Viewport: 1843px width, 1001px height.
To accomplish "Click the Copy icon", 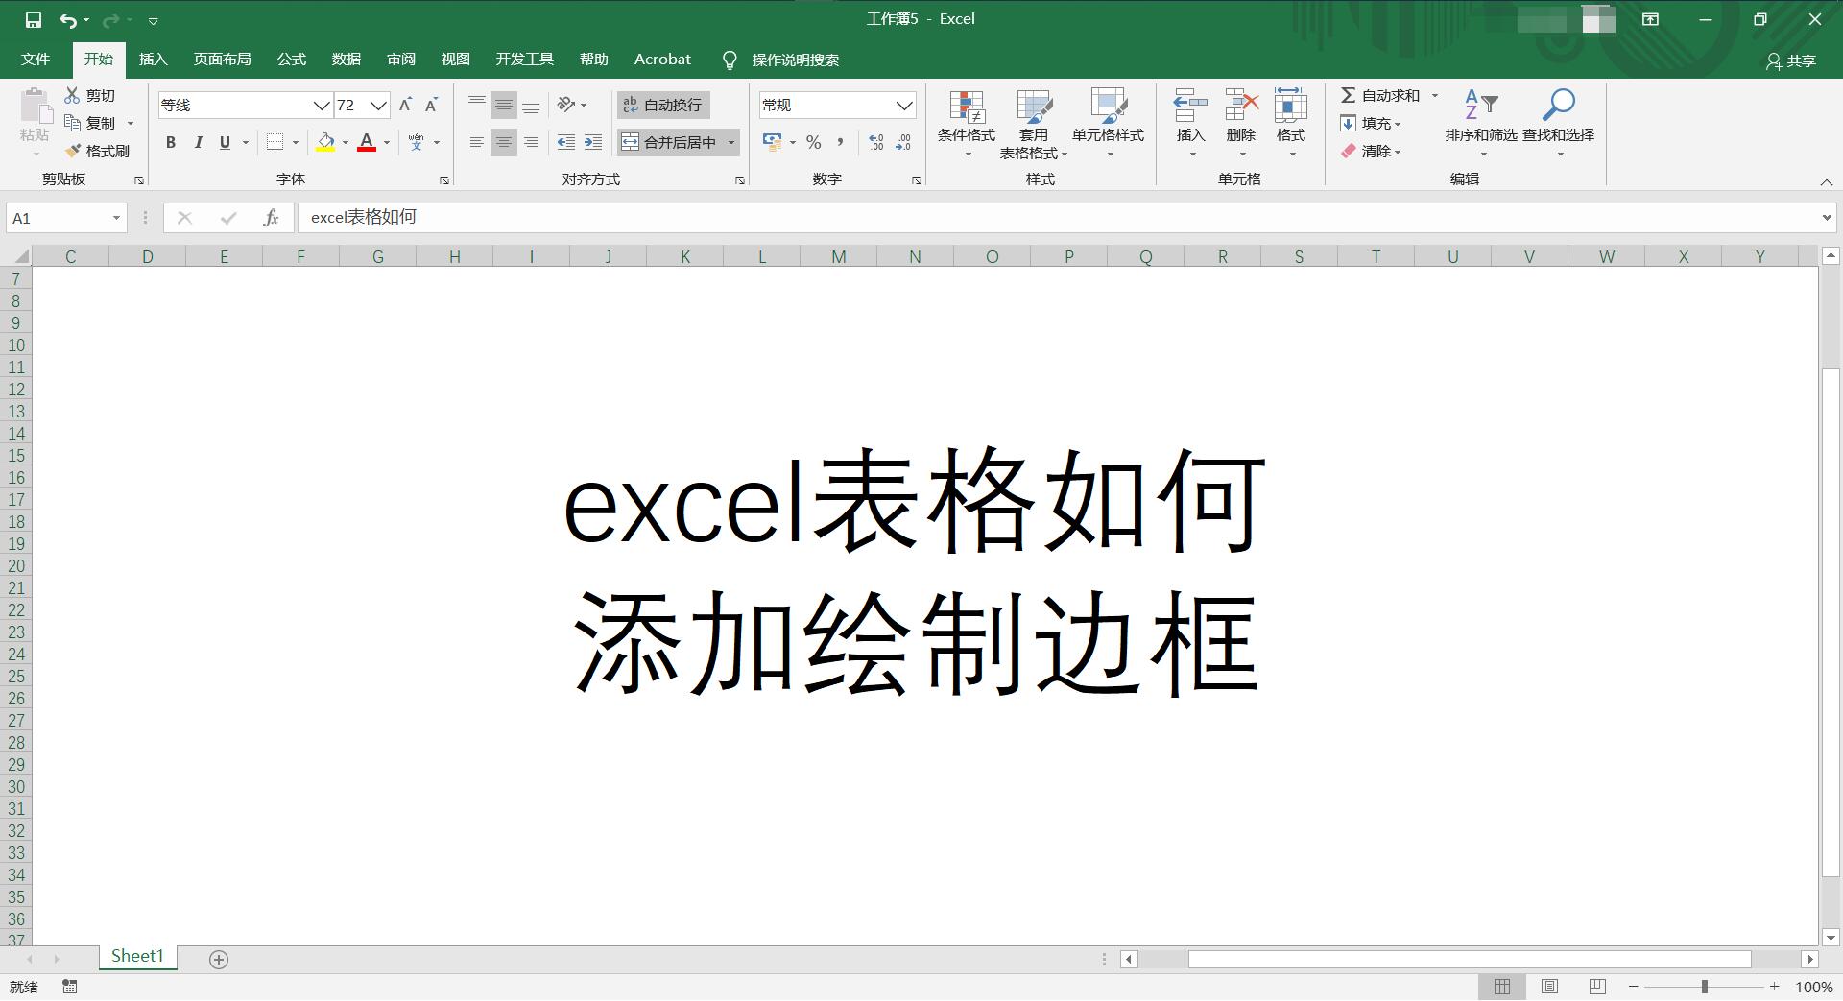I will pyautogui.click(x=72, y=123).
